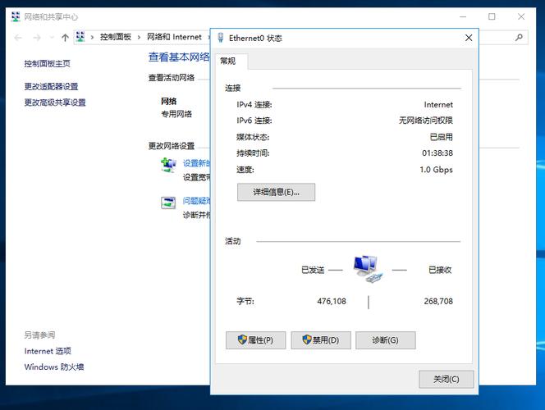Close the Ethernet0 状态 dialog with X
This screenshot has width=545, height=410.
coord(469,38)
